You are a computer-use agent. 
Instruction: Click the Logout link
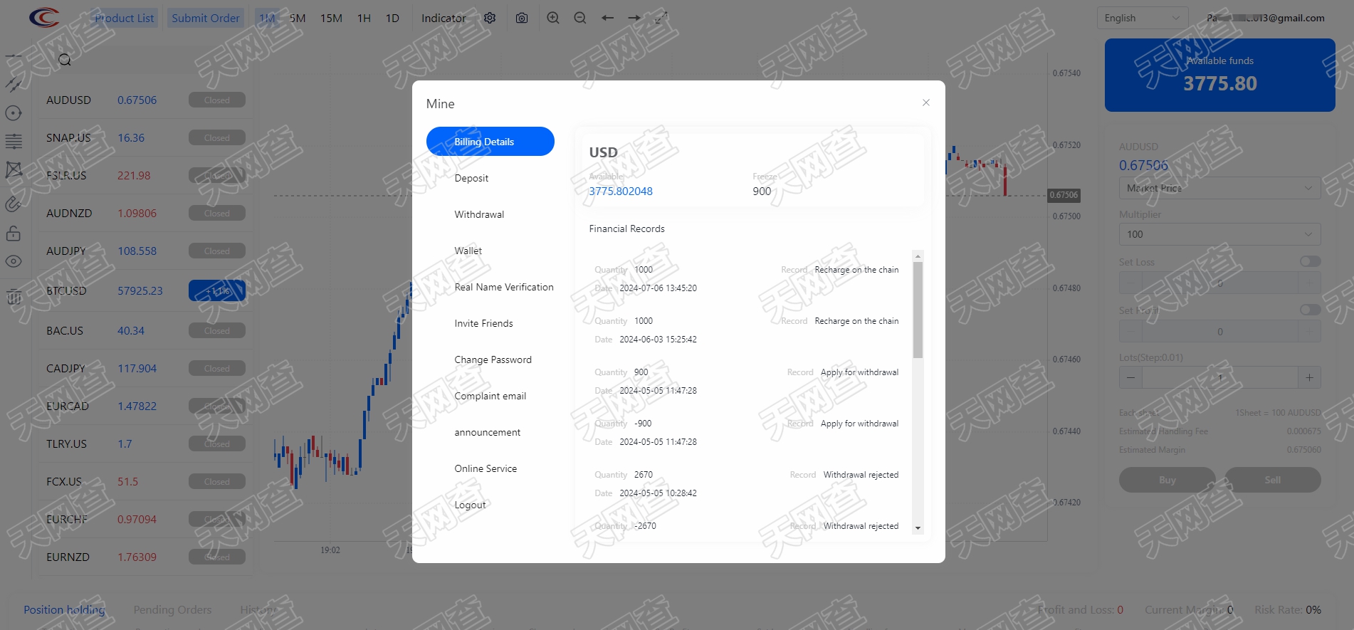pos(470,505)
